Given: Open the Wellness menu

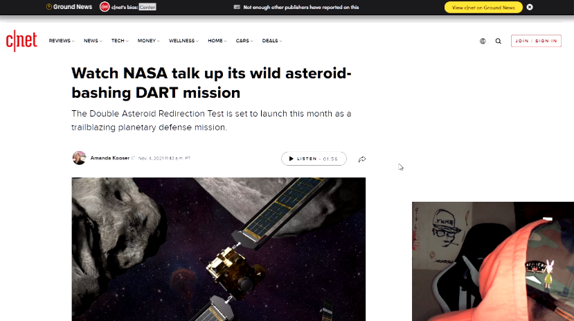Looking at the screenshot, I should coord(183,41).
